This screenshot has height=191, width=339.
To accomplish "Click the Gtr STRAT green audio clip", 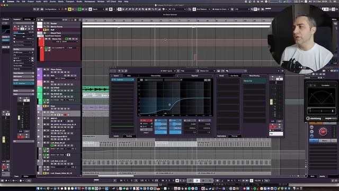I will (95, 89).
